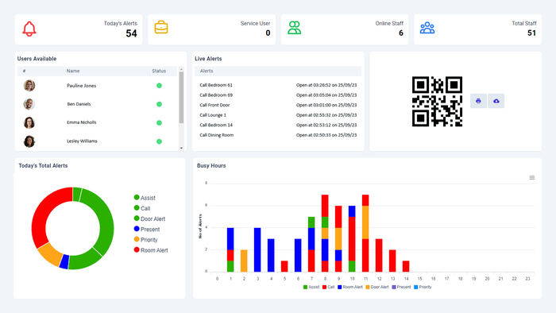
Task: Click the green Online Staff people icon
Action: coord(295,28)
